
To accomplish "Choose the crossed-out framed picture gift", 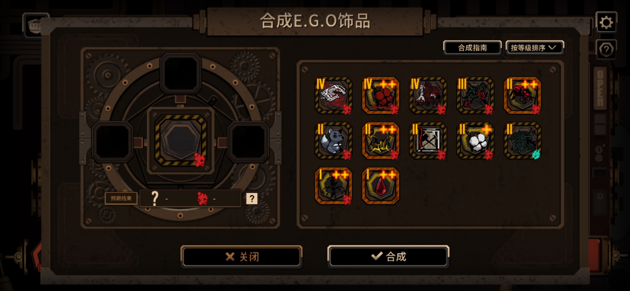I will pyautogui.click(x=428, y=141).
